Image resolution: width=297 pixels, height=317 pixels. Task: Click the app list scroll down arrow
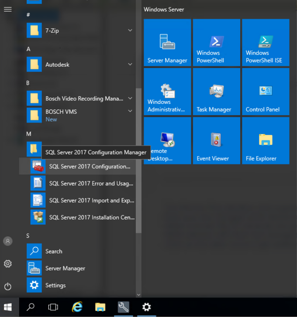pyautogui.click(x=138, y=295)
